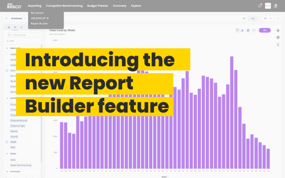The image size is (285, 178).
Task: Collapse the Measures section
Action: (x=7, y=48)
